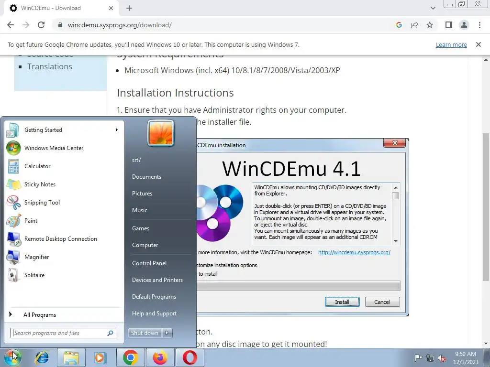
Task: Launch Solitaire from its label
Action: coord(34,275)
